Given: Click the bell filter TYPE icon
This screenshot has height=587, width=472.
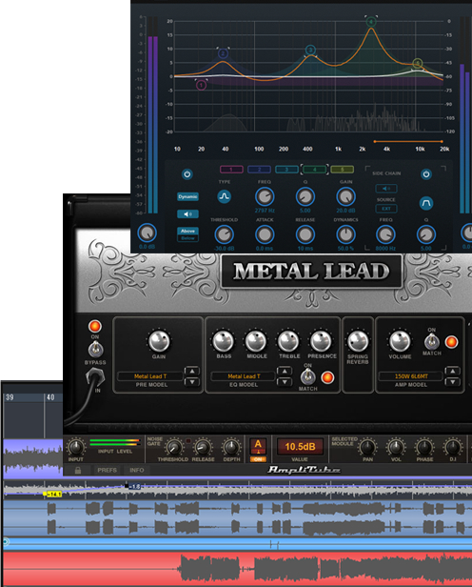Looking at the screenshot, I should click(225, 196).
